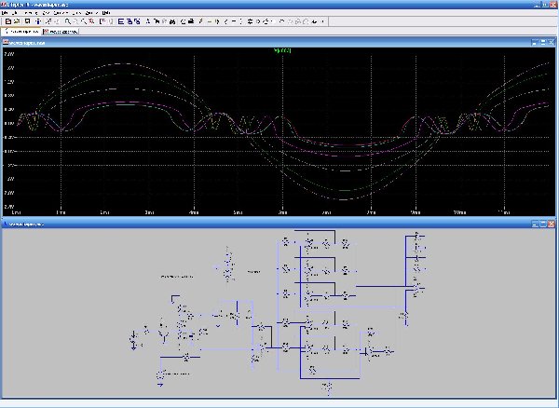Select the Place Ground icon

(210, 21)
